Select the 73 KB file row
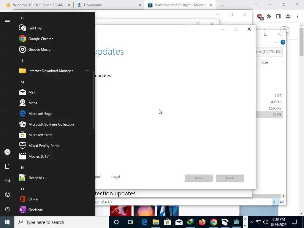Image resolution: width=304 pixels, height=228 pixels. coord(270,114)
